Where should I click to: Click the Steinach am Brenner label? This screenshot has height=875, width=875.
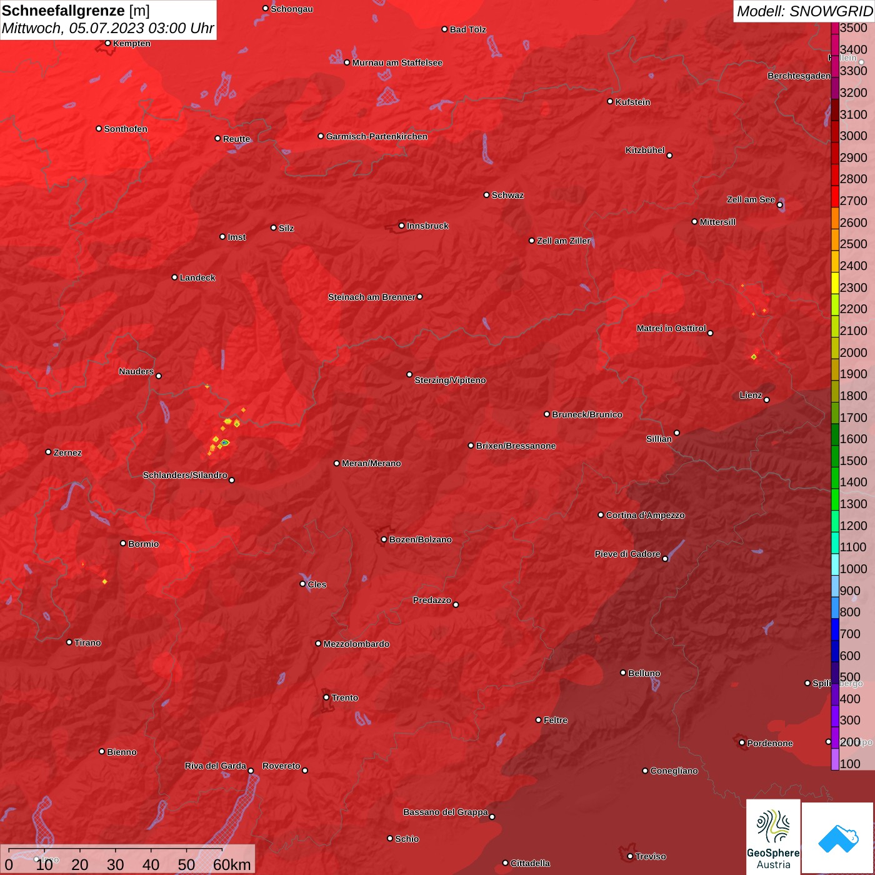(x=372, y=297)
